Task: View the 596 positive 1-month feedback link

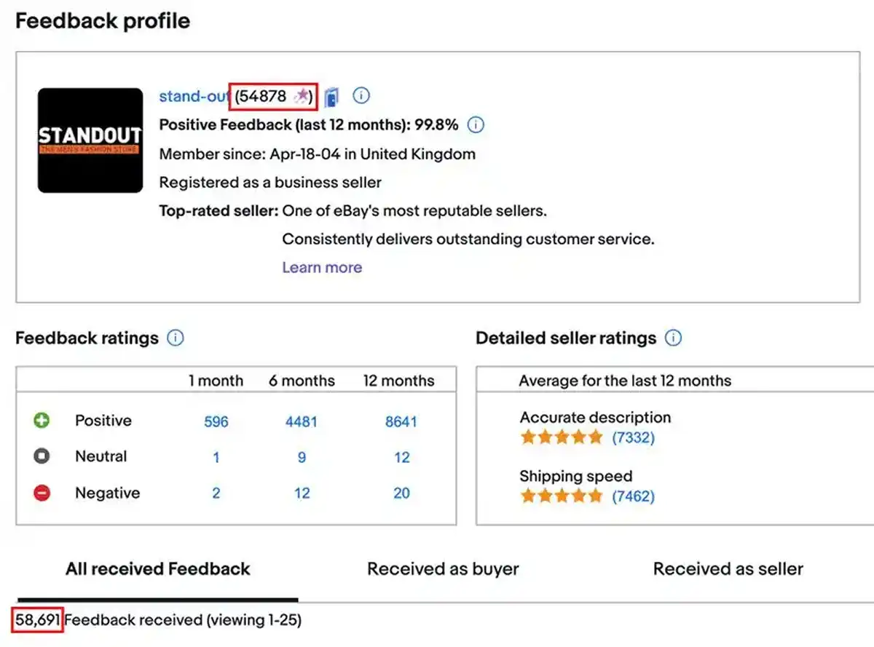Action: point(216,421)
